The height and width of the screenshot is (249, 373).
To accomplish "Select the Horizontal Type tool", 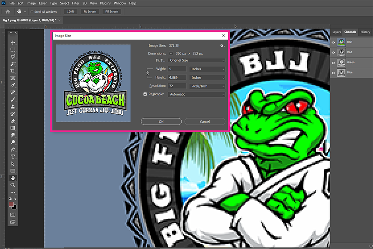I will pyautogui.click(x=13, y=157).
